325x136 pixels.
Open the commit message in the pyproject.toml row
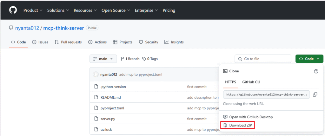(203, 108)
